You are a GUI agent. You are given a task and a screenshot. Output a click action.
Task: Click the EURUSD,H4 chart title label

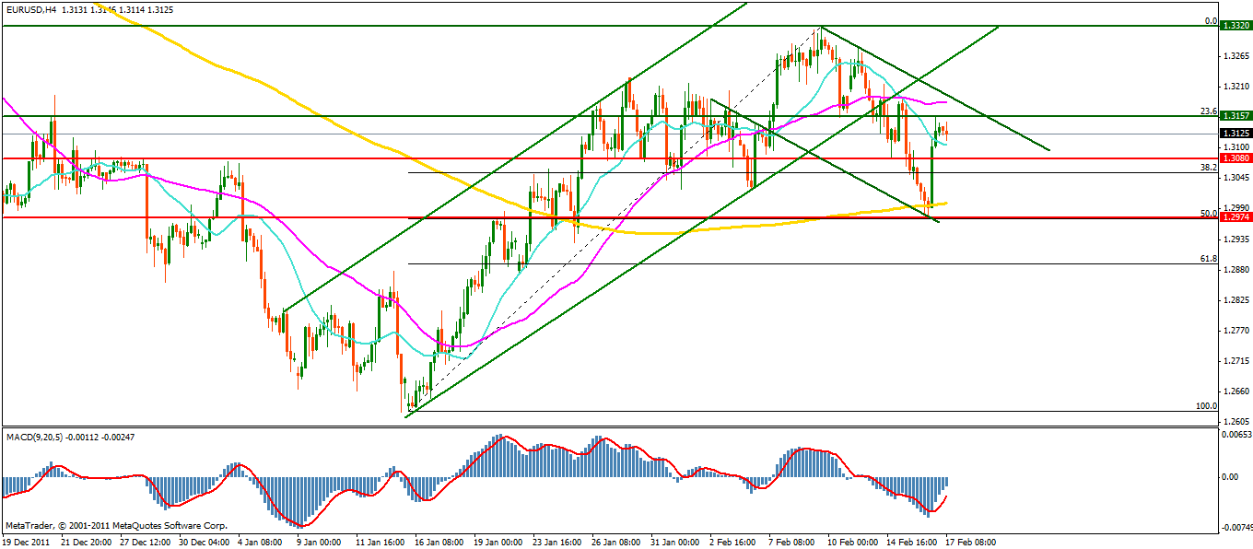[x=32, y=9]
